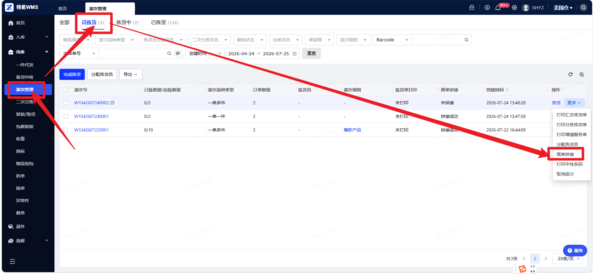The height and width of the screenshot is (274, 594).
Task: Open 创建时间 date type dropdown
Action: coord(205,53)
